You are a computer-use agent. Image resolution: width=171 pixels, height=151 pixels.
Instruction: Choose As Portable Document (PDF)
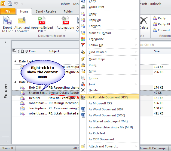pos(109,97)
